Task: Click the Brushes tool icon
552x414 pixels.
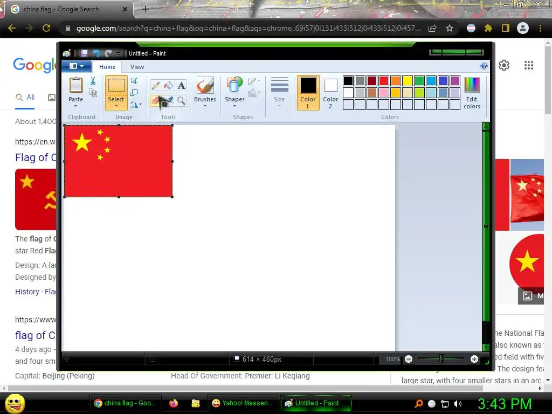Action: pyautogui.click(x=205, y=86)
